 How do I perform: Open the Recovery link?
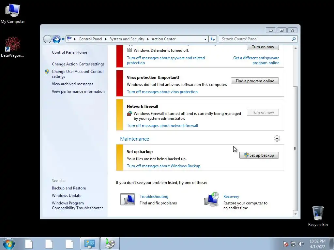click(231, 197)
